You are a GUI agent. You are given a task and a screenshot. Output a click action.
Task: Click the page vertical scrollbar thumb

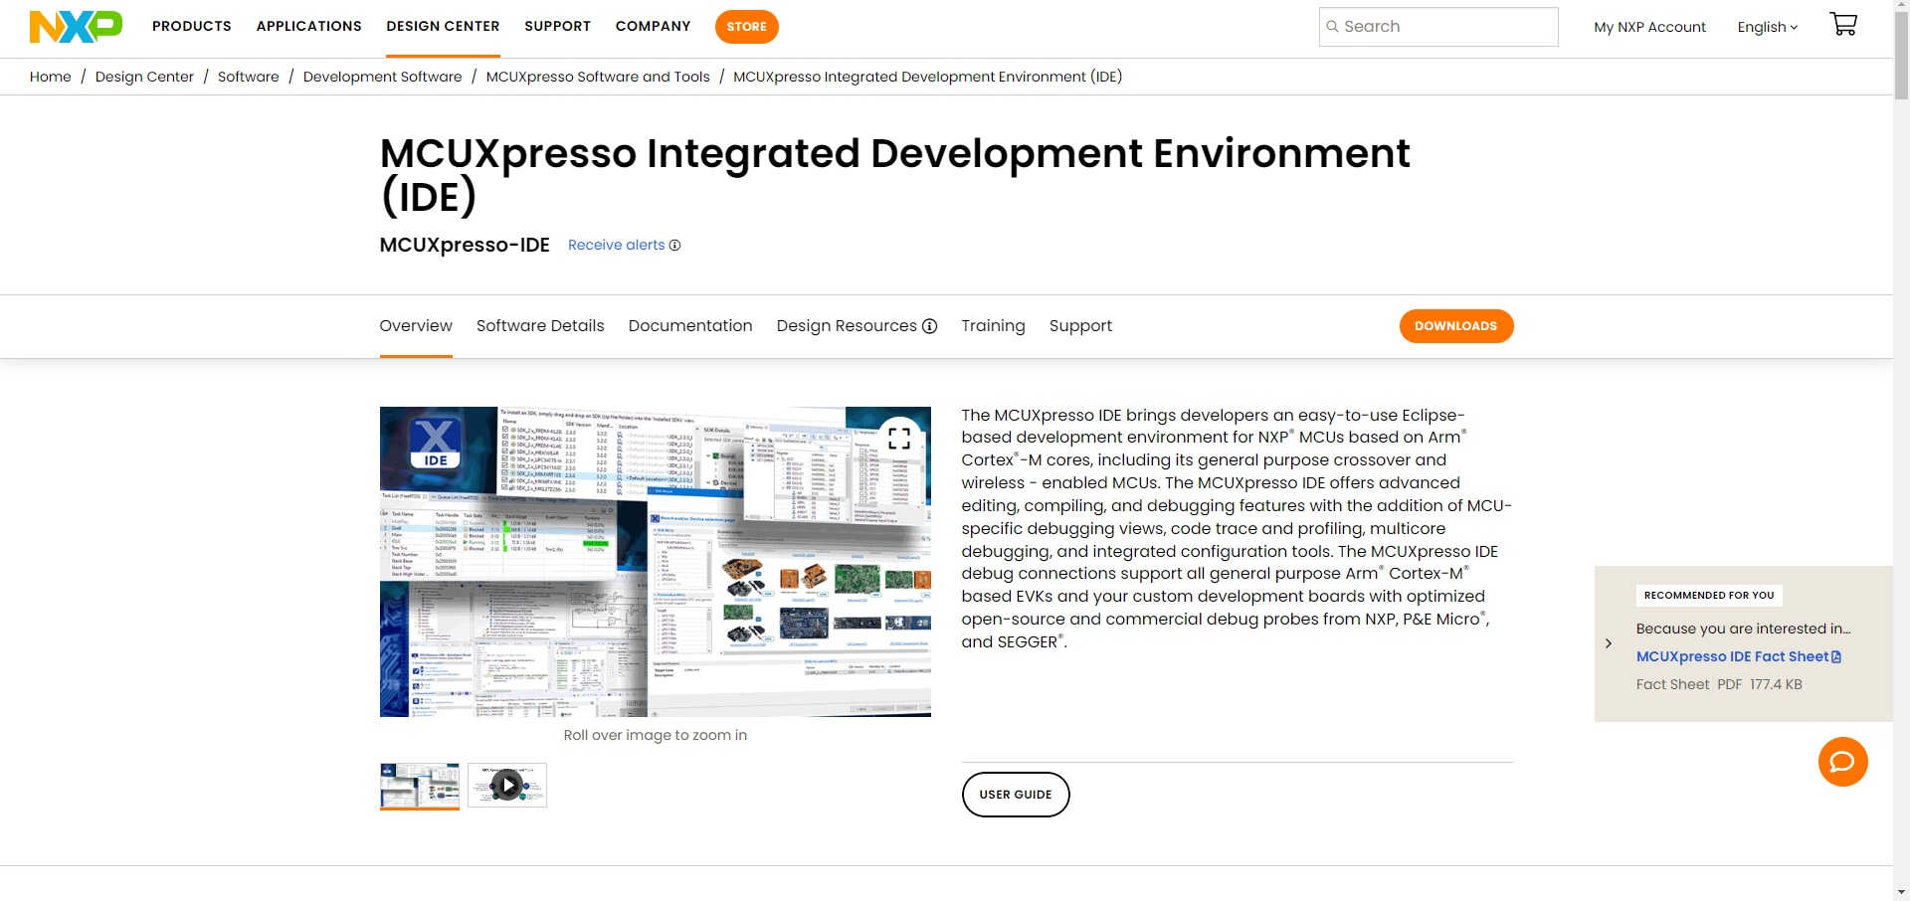(x=1902, y=58)
